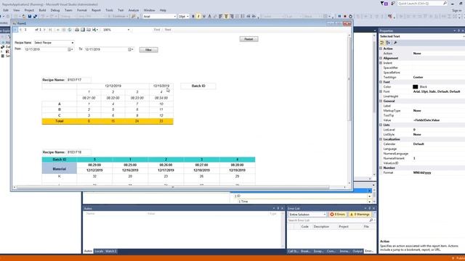Collapse the Action property category
The width and height of the screenshot is (465, 261).
tap(381, 49)
